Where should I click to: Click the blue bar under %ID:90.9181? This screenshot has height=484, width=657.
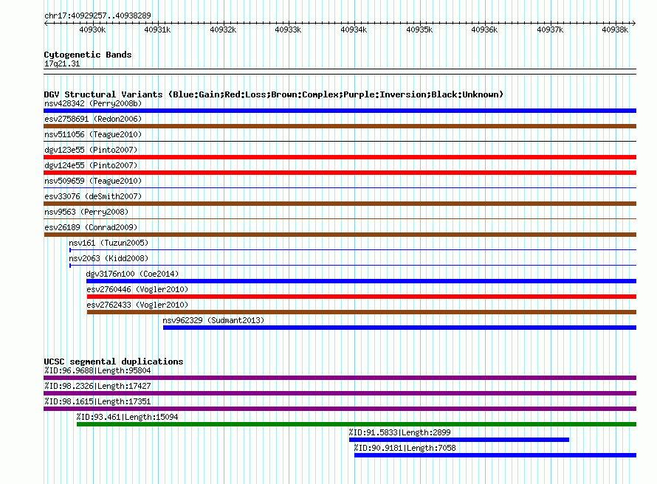pos(495,455)
